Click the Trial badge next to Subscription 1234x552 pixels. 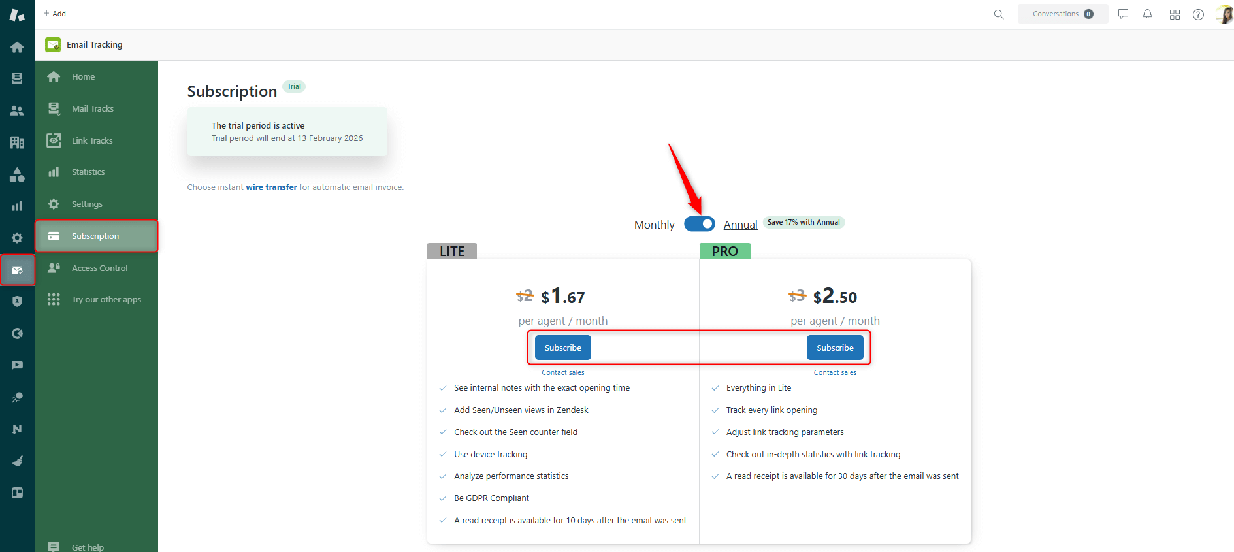coord(294,86)
